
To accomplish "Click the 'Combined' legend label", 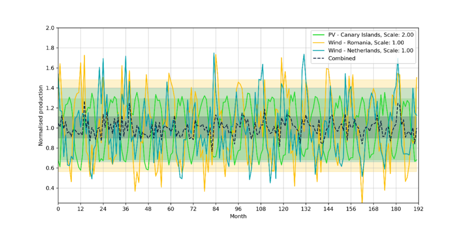I will click(341, 58).
